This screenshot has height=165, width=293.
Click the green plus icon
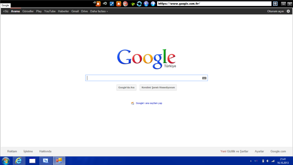pyautogui.click(x=133, y=4)
